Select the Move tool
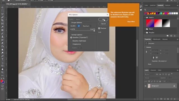 tap(2, 8)
